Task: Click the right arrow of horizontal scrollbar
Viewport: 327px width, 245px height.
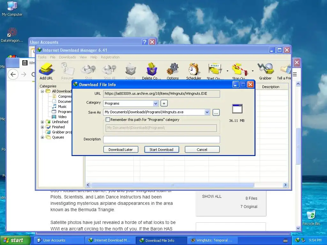Action: pos(285,185)
